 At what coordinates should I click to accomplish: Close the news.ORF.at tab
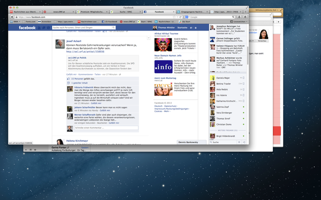tap(73, 12)
